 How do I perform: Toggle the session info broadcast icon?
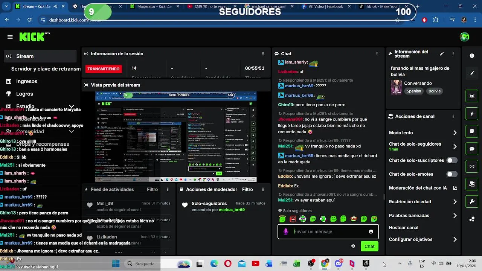pos(472,166)
